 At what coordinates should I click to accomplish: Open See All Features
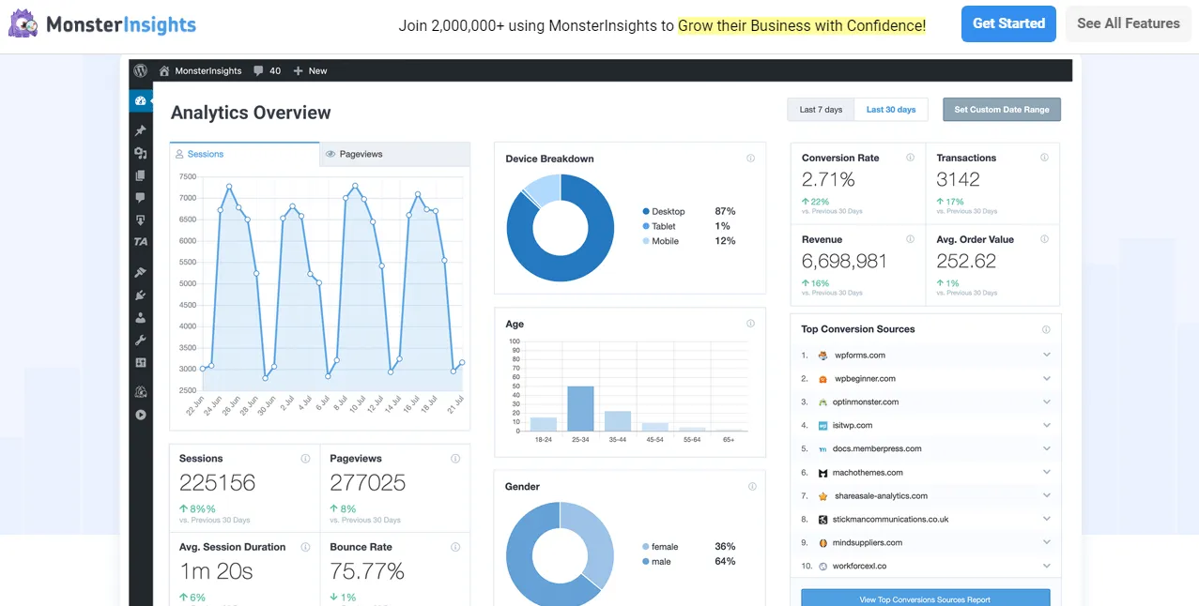click(1128, 23)
